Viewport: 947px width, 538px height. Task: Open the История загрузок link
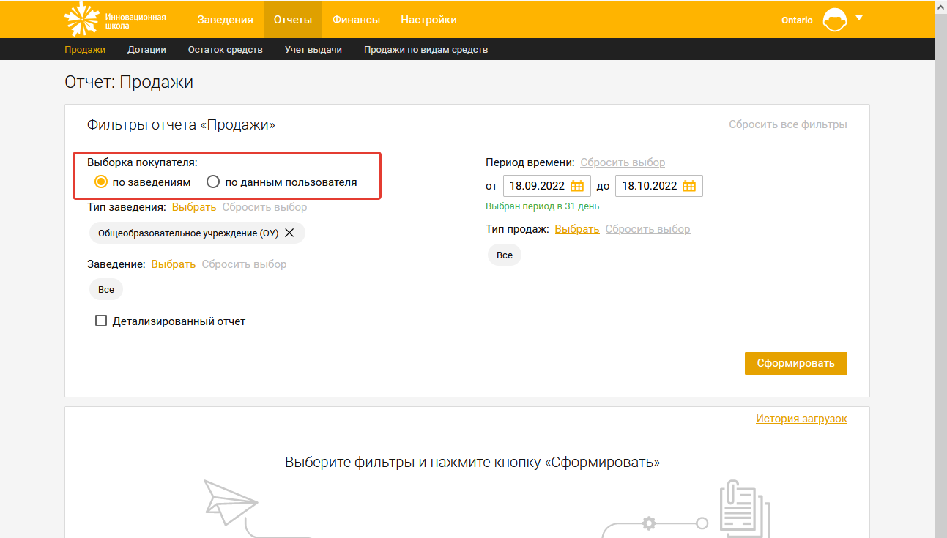click(x=801, y=419)
